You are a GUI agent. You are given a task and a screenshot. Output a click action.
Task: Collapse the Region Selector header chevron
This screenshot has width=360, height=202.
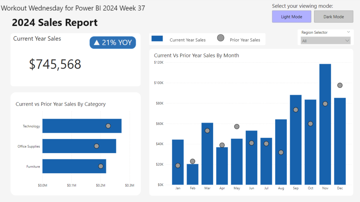pyautogui.click(x=348, y=32)
